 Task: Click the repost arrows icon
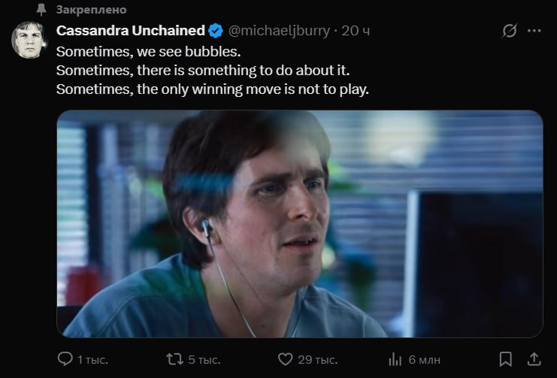click(x=174, y=360)
